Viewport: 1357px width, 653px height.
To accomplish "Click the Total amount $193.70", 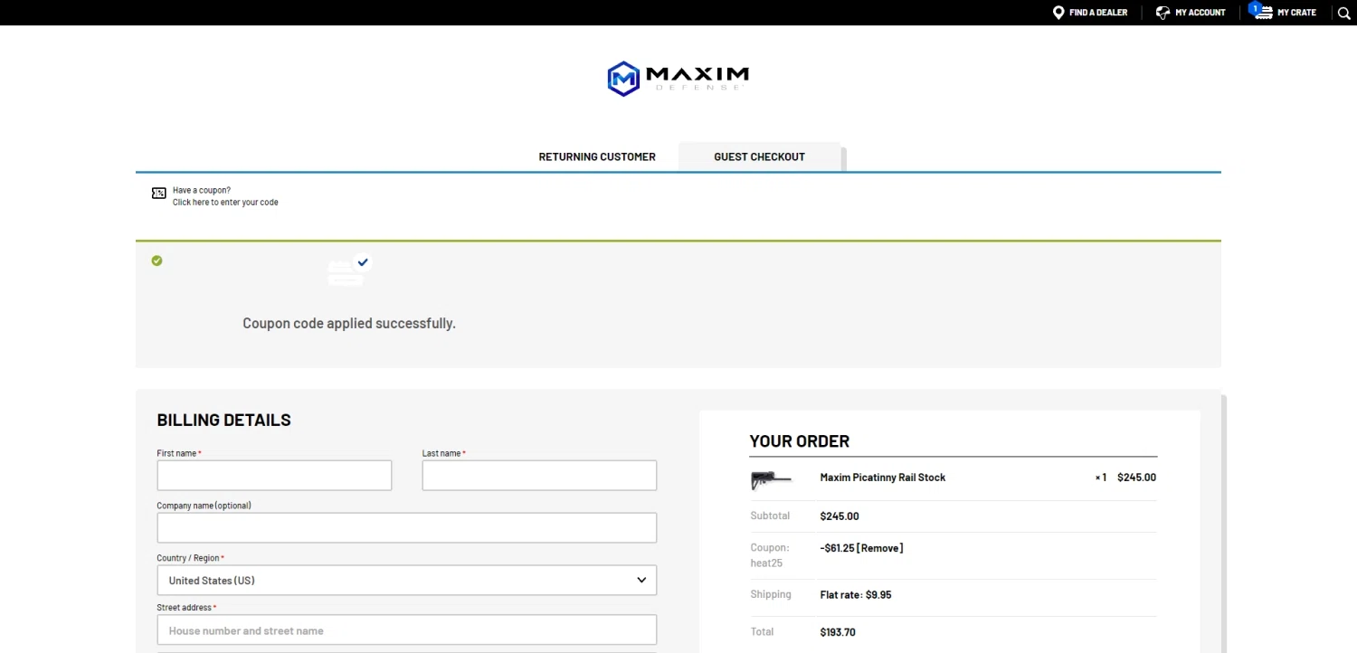I will pyautogui.click(x=838, y=632).
